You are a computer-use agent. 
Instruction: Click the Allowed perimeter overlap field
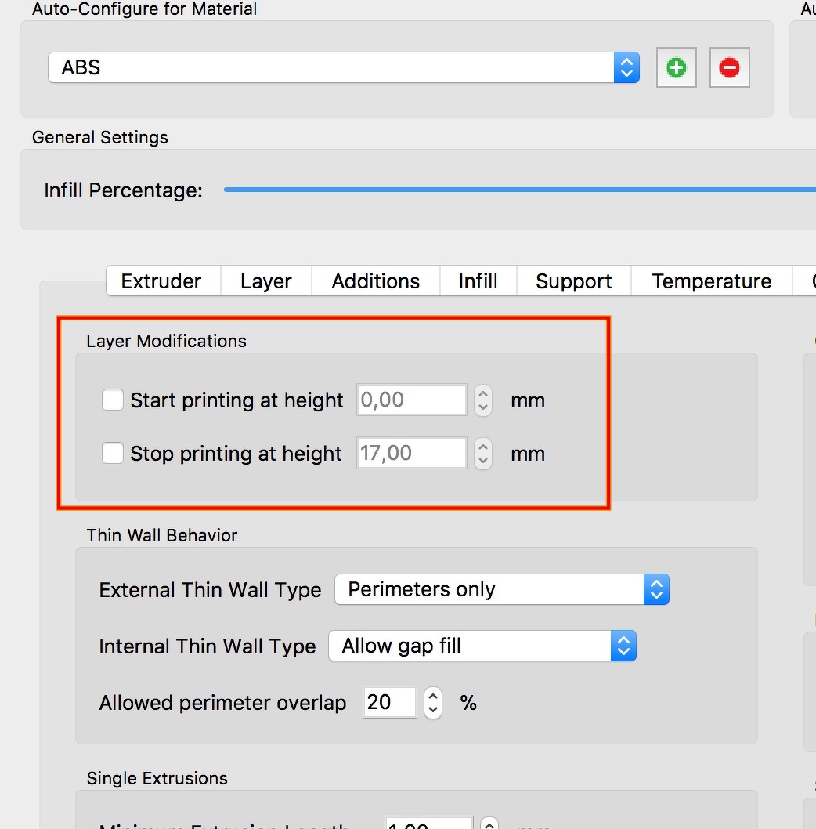[x=390, y=702]
